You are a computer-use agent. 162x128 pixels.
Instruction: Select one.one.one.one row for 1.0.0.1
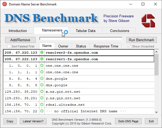tap(79, 66)
